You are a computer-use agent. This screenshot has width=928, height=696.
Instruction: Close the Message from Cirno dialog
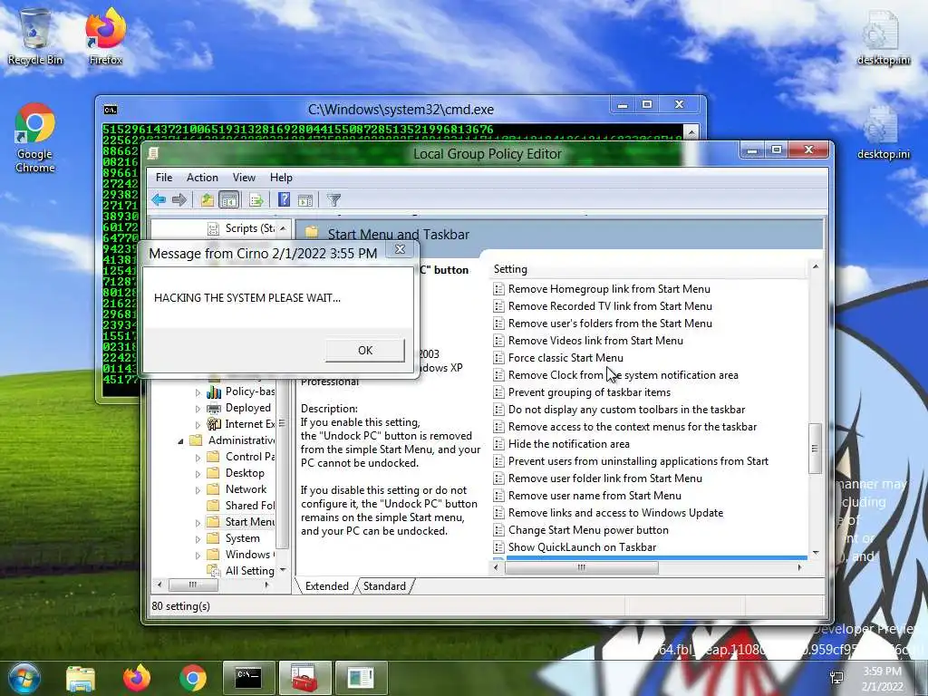[x=400, y=249]
